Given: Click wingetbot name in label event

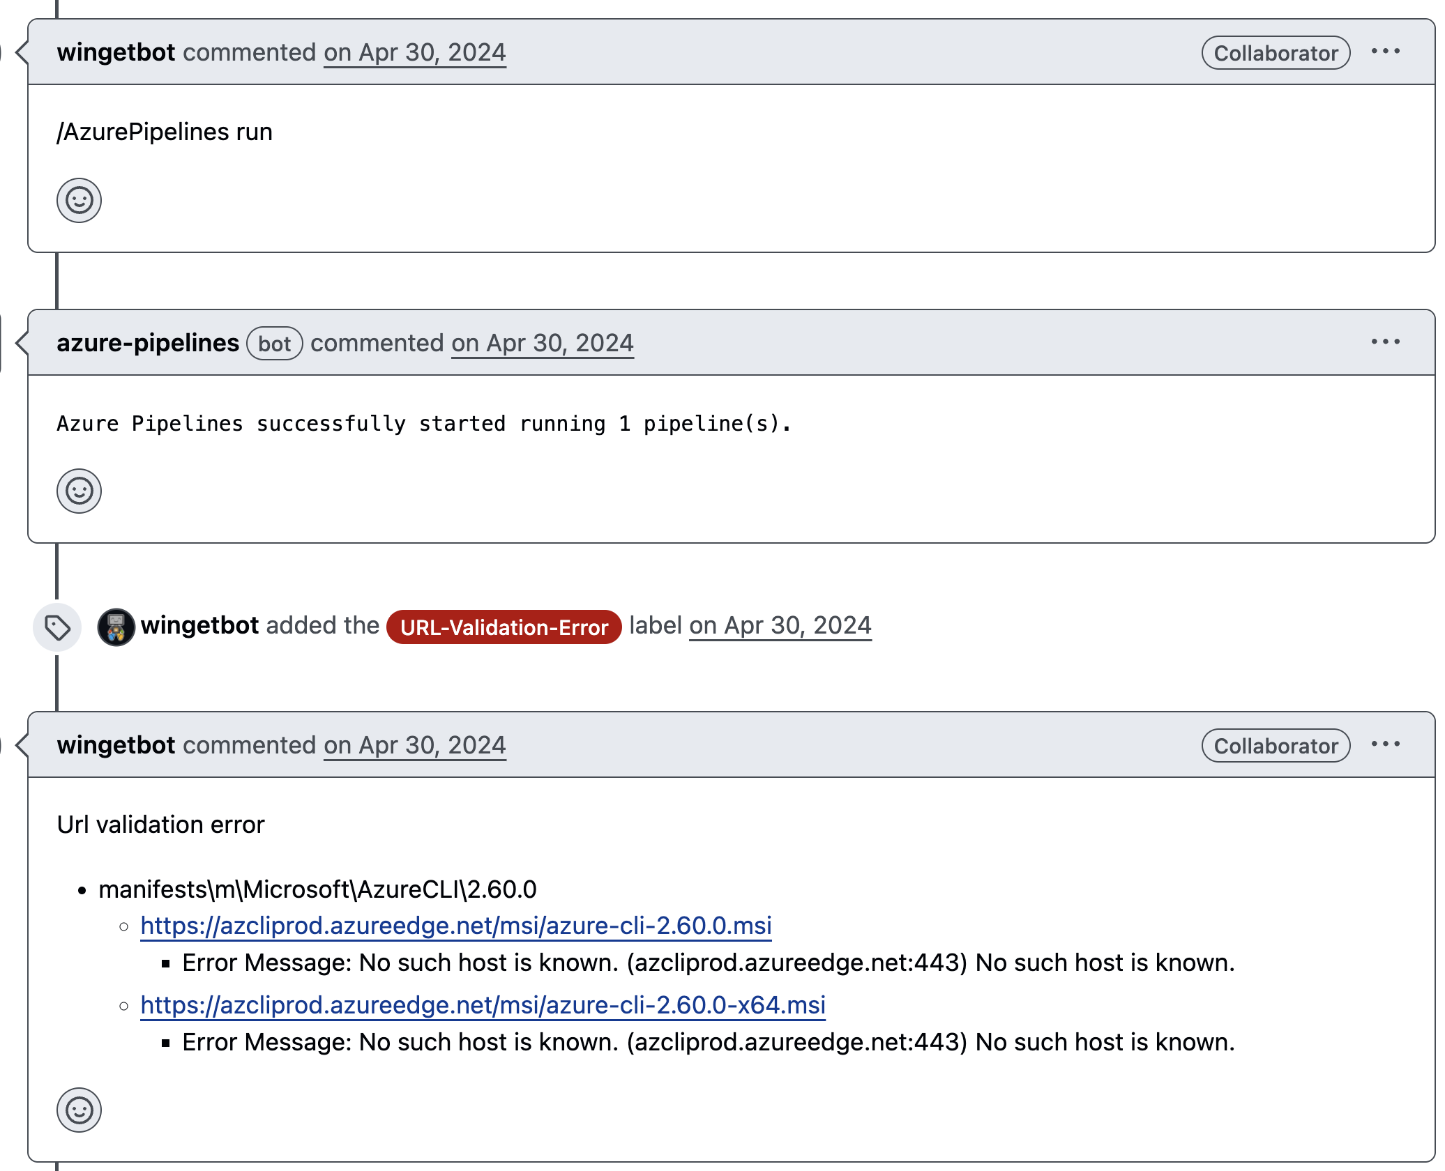Looking at the screenshot, I should point(199,626).
